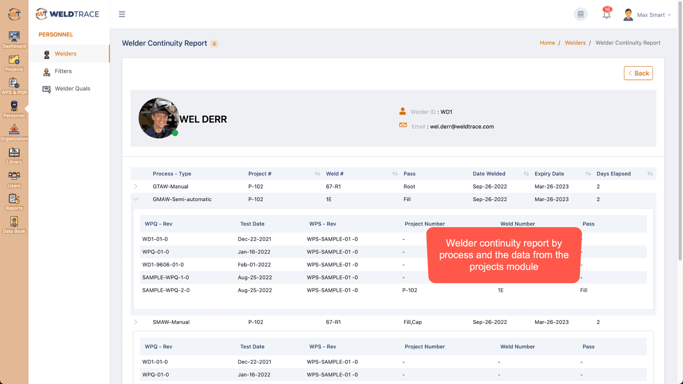The width and height of the screenshot is (683, 384).
Task: Collapse the GMAW-Semi-automatic row
Action: point(136,199)
